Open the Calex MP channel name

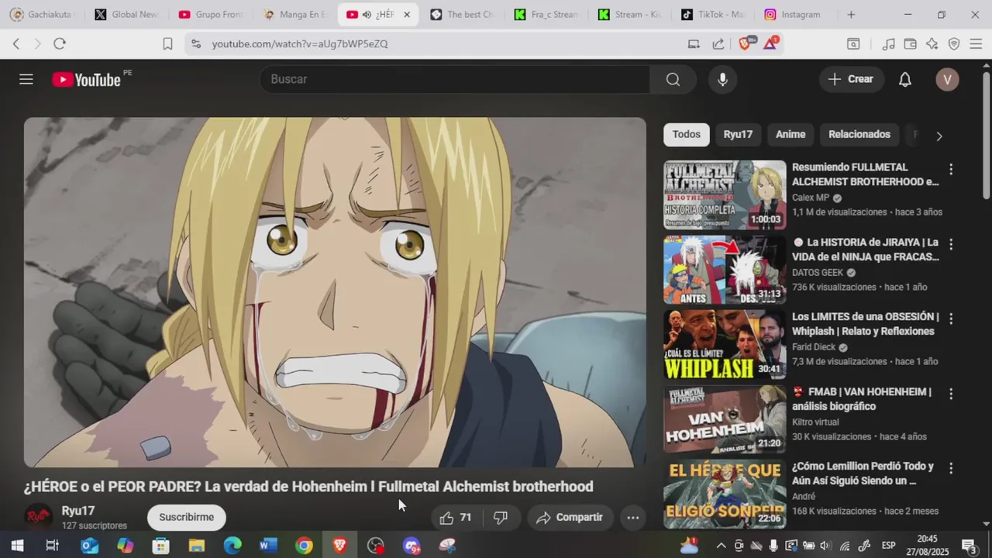811,198
